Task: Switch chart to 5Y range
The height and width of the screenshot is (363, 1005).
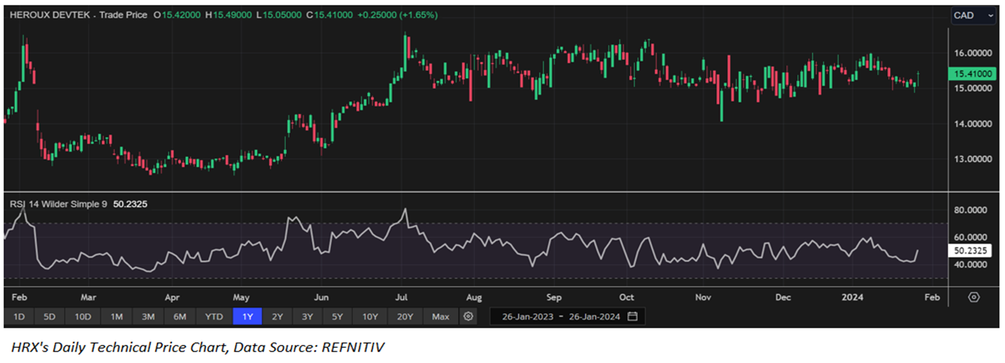Action: pos(337,317)
